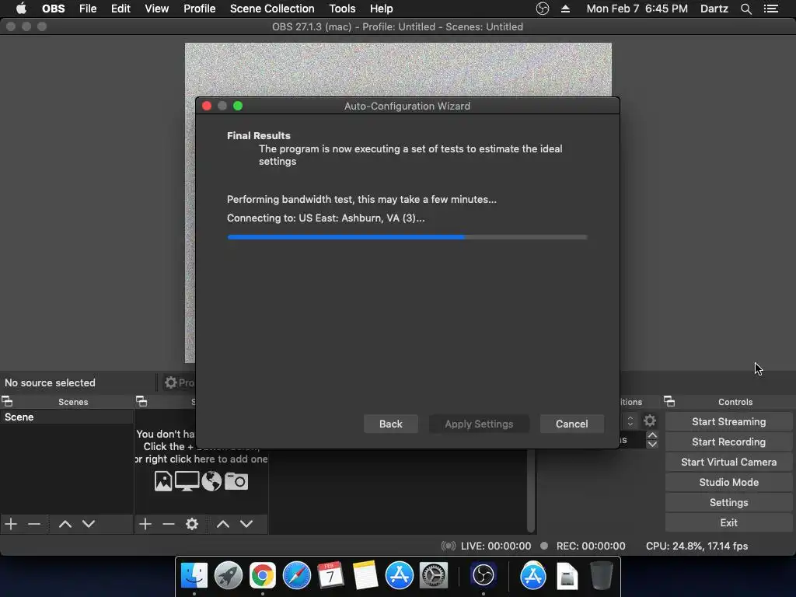Select the Scene item in Scenes list

click(x=67, y=417)
